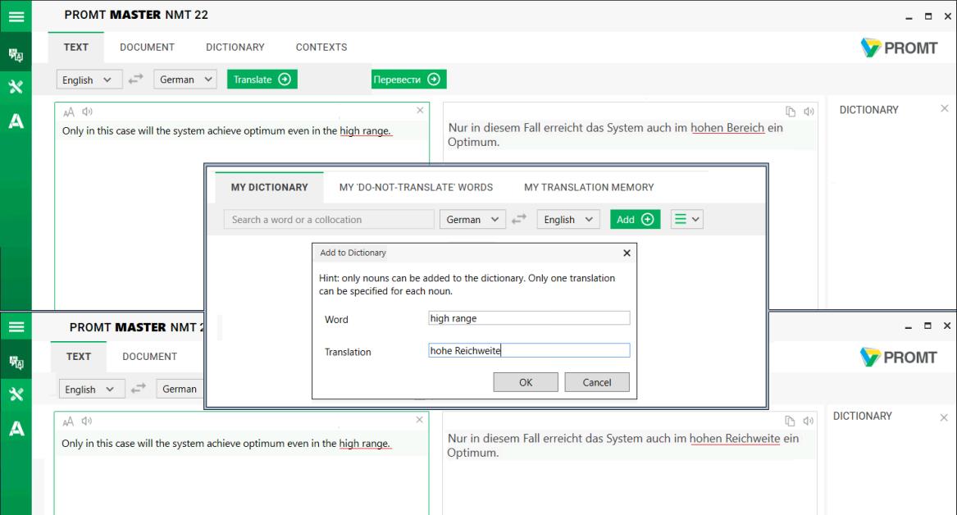Swap languages in bottom window toolbar
This screenshot has height=515, width=957.
tap(139, 388)
